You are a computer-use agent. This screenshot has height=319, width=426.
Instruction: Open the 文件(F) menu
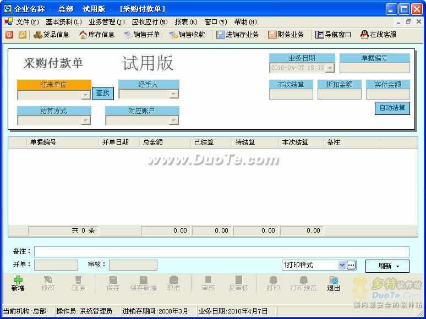tap(28, 21)
